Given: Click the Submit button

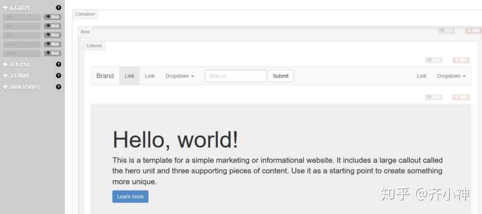Looking at the screenshot, I should click(x=281, y=76).
